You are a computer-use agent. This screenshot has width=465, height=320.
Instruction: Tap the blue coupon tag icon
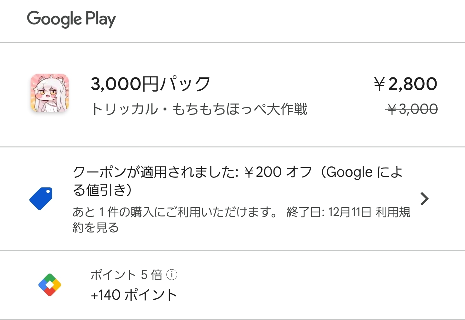tap(41, 198)
